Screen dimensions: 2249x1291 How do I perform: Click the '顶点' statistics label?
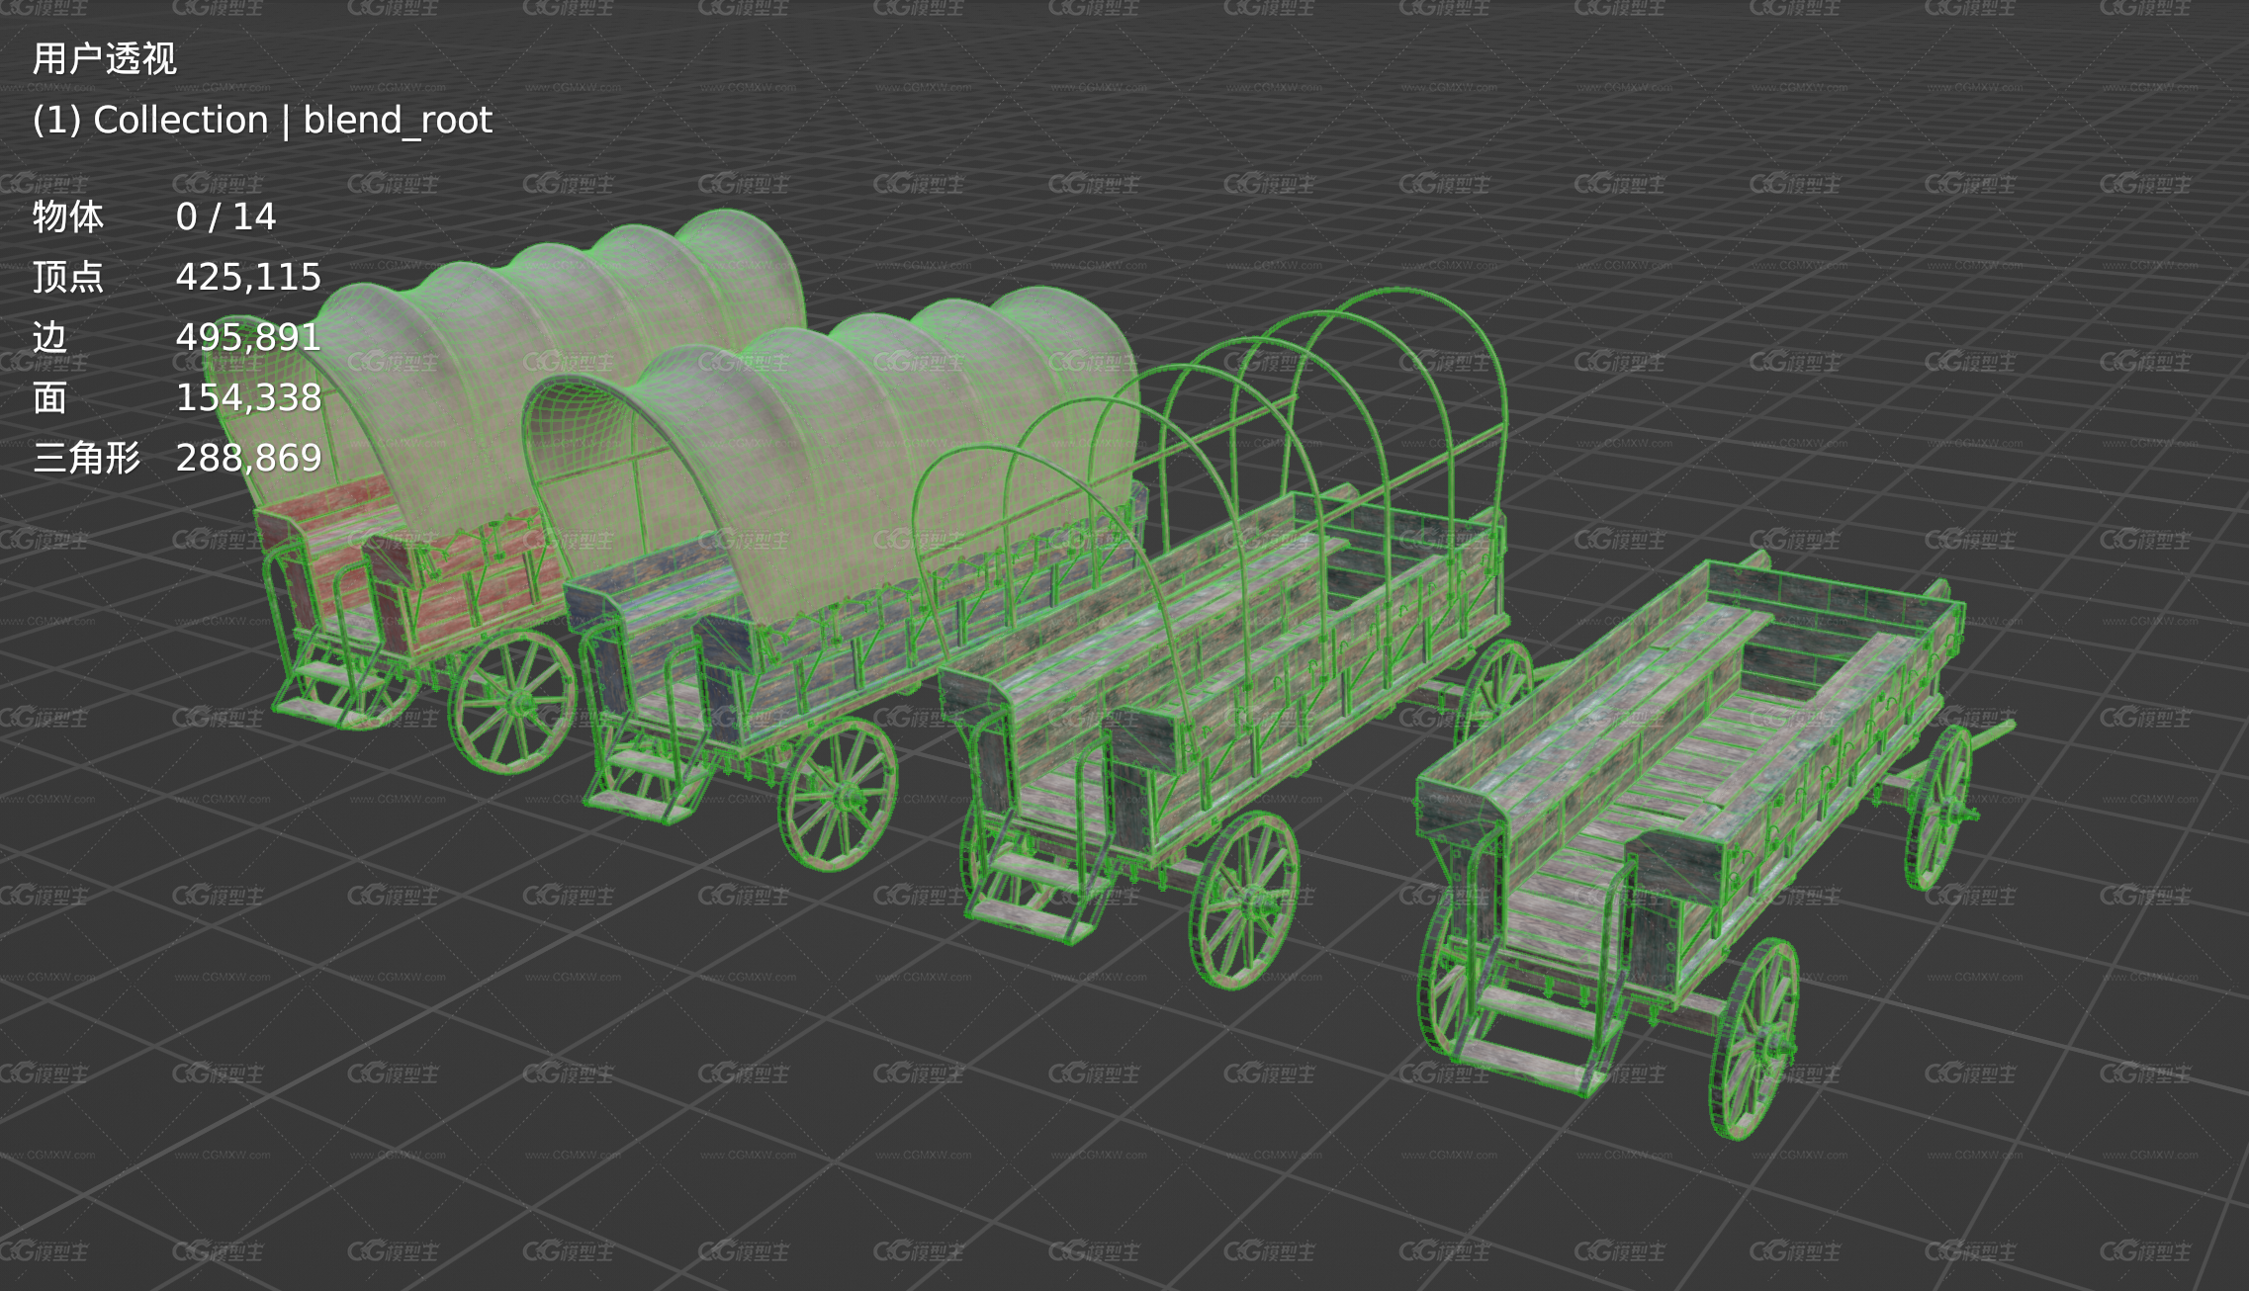click(67, 277)
